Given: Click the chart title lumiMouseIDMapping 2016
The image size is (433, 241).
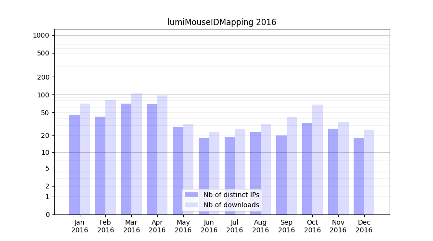Looking at the screenshot, I should tap(222, 22).
